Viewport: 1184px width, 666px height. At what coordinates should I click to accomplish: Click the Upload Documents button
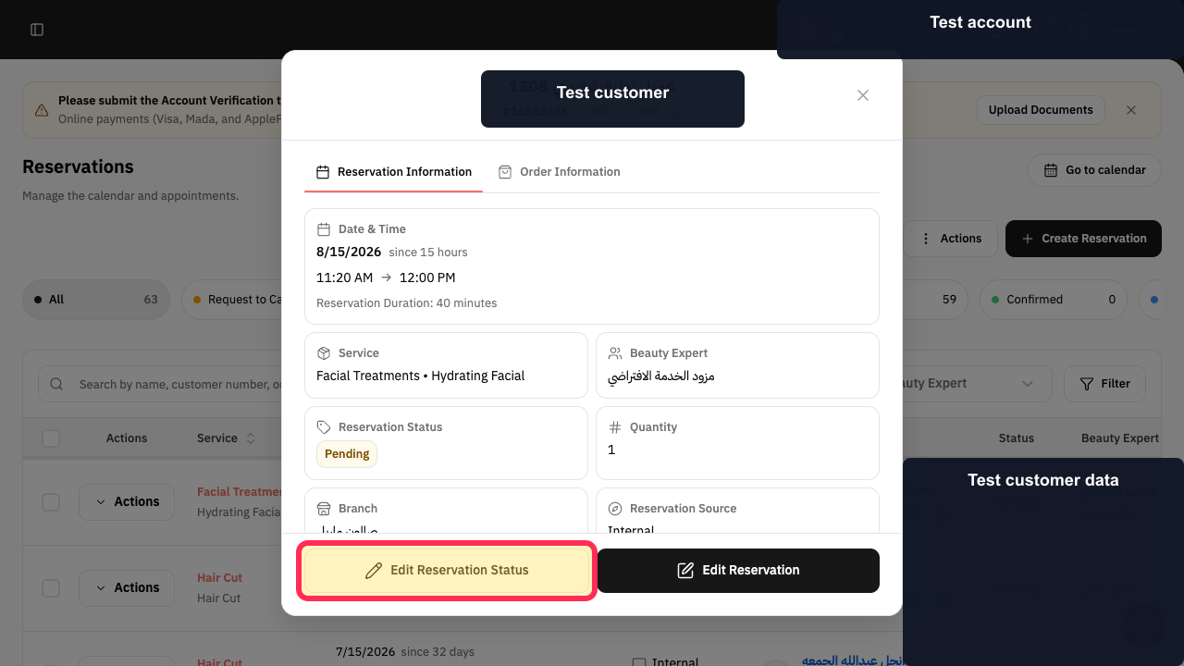(1041, 110)
